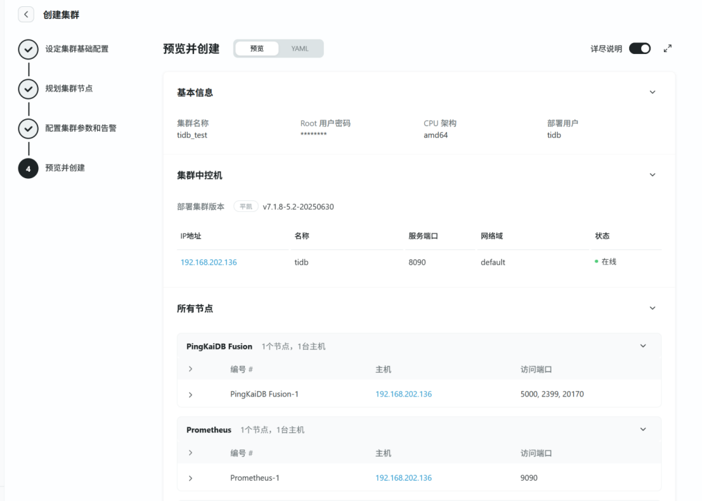The width and height of the screenshot is (702, 501).
Task: Select the 预览 tab
Action: (x=257, y=49)
